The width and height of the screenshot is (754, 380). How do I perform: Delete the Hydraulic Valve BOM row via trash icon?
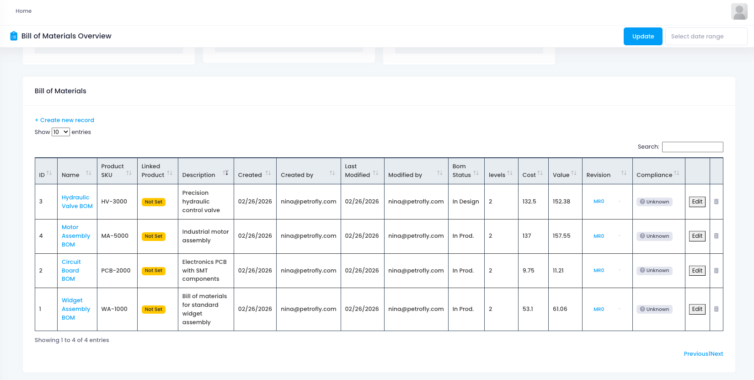tap(716, 202)
